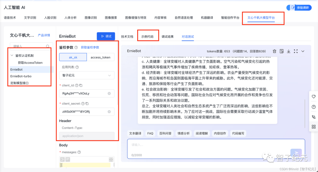The height and width of the screenshot is (172, 318).
Task: Collapse the 鉴权认证机制 tree node
Action: [x=12, y=55]
